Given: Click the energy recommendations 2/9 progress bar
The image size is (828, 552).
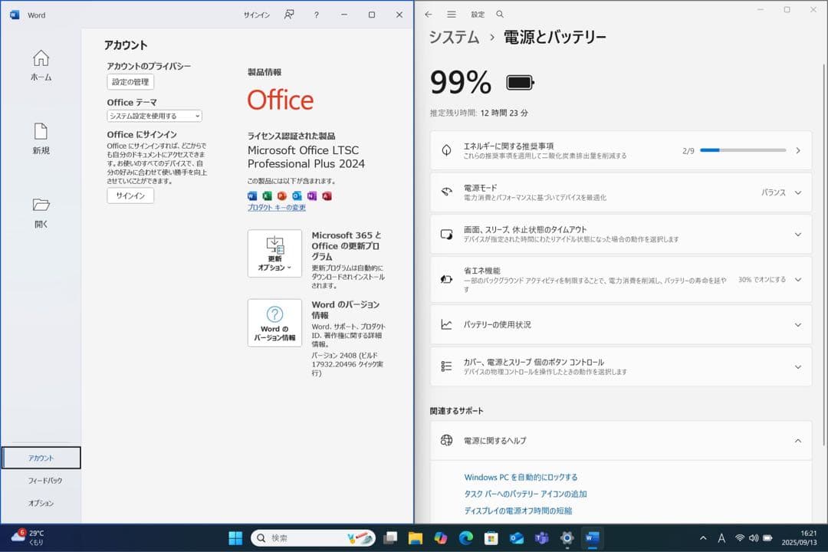Looking at the screenshot, I should (743, 150).
